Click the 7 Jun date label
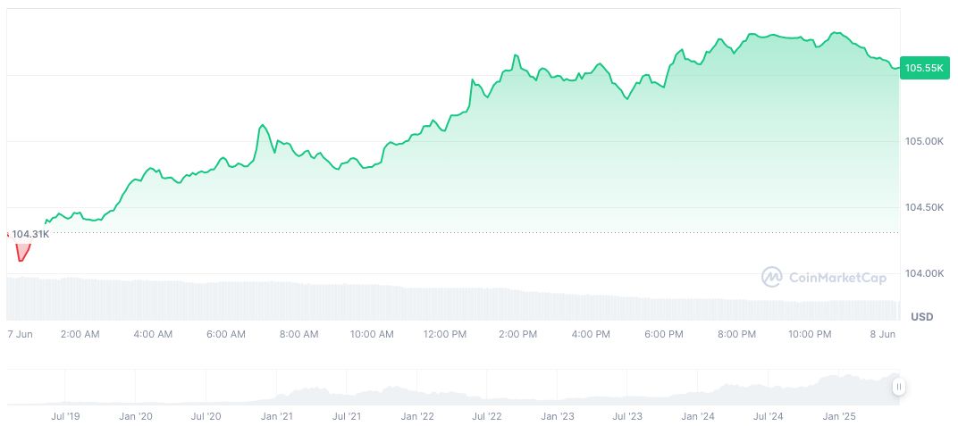This screenshot has height=426, width=958. [x=21, y=334]
